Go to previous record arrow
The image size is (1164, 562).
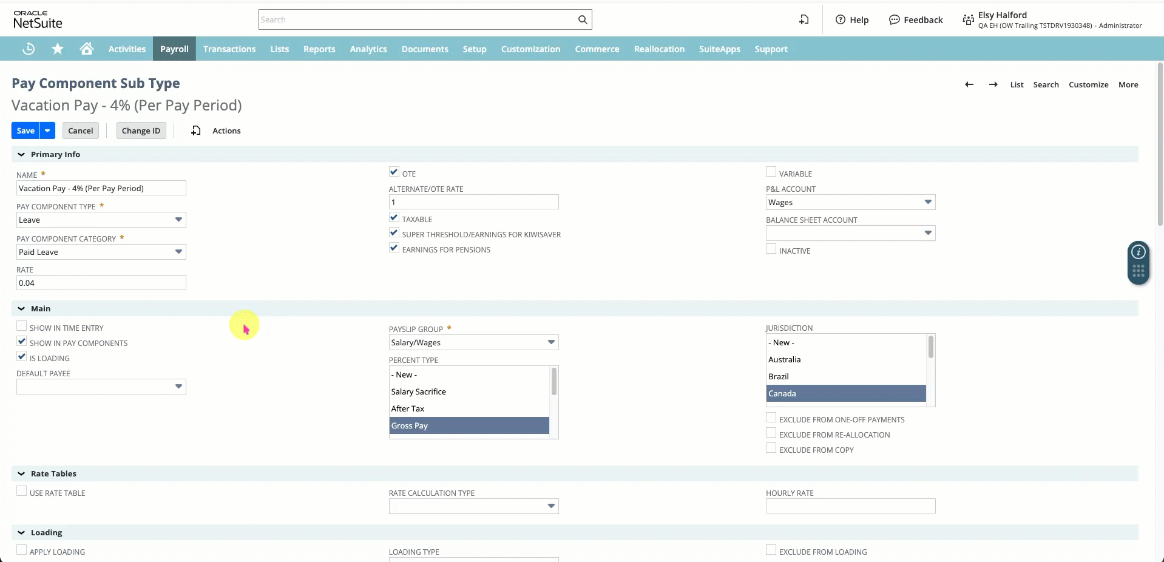(969, 84)
